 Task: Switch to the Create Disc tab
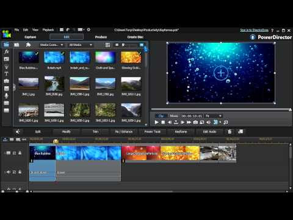pyautogui.click(x=136, y=37)
